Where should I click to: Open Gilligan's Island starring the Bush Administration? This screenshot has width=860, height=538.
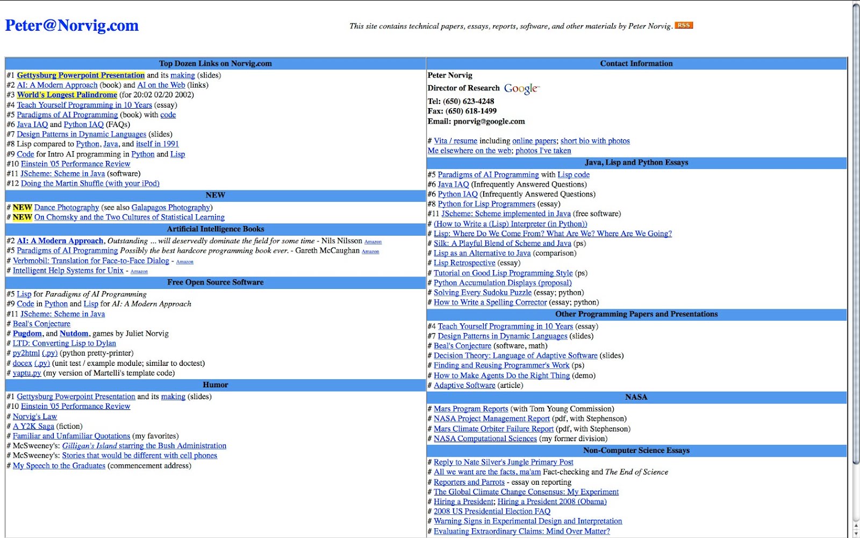pos(144,446)
